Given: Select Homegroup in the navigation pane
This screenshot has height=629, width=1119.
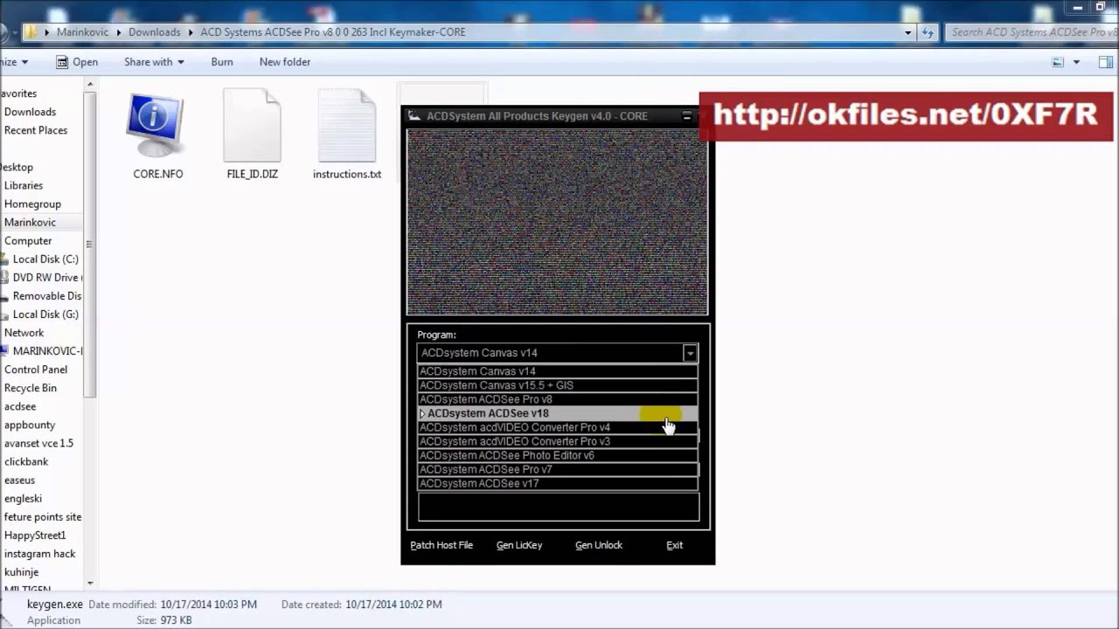Looking at the screenshot, I should pyautogui.click(x=32, y=204).
